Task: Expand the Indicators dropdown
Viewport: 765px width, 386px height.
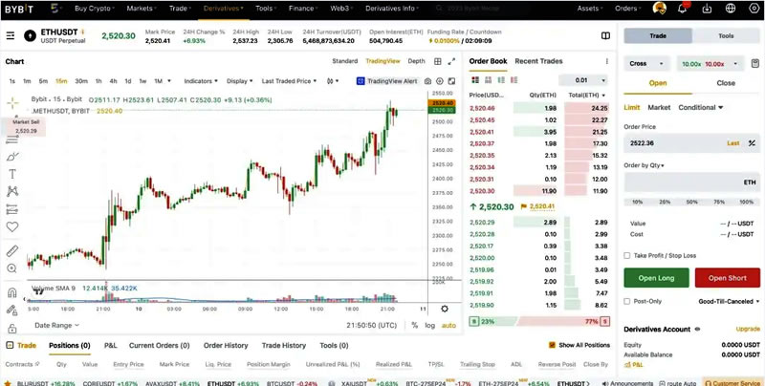Action: (201, 81)
